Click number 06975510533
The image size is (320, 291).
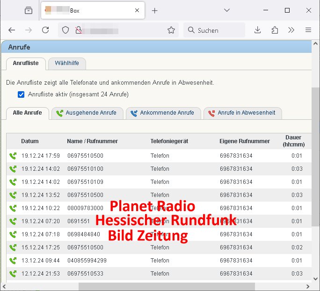coord(85,274)
